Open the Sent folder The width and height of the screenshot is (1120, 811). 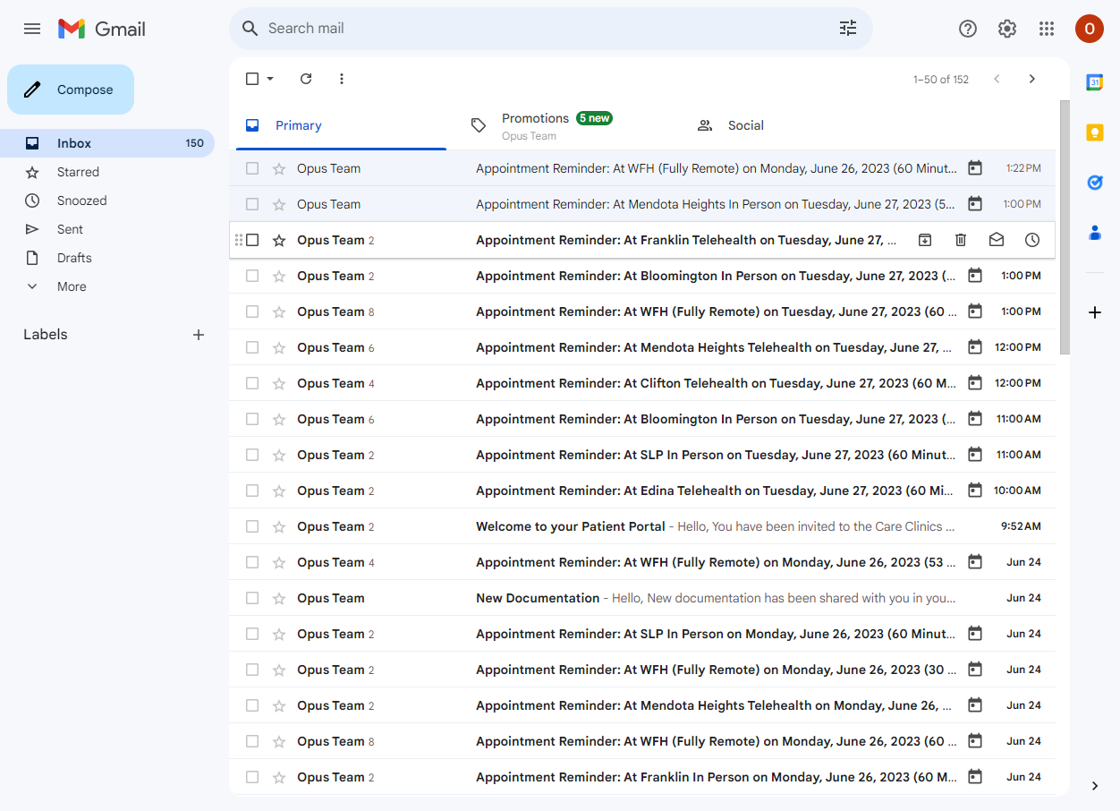107,229
